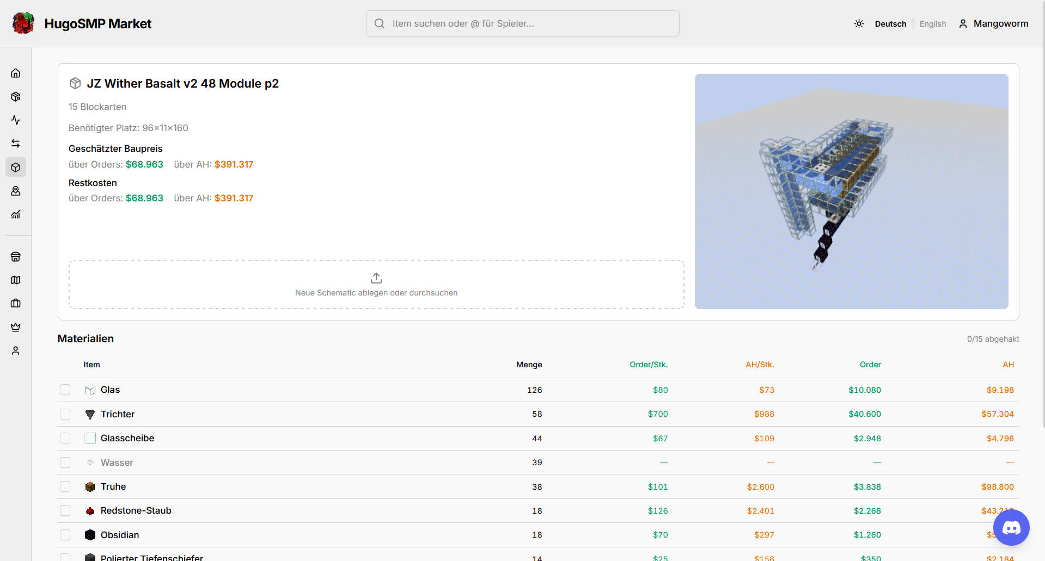This screenshot has height=561, width=1045.
Task: Open the Glasscheibe item name
Action: click(127, 438)
